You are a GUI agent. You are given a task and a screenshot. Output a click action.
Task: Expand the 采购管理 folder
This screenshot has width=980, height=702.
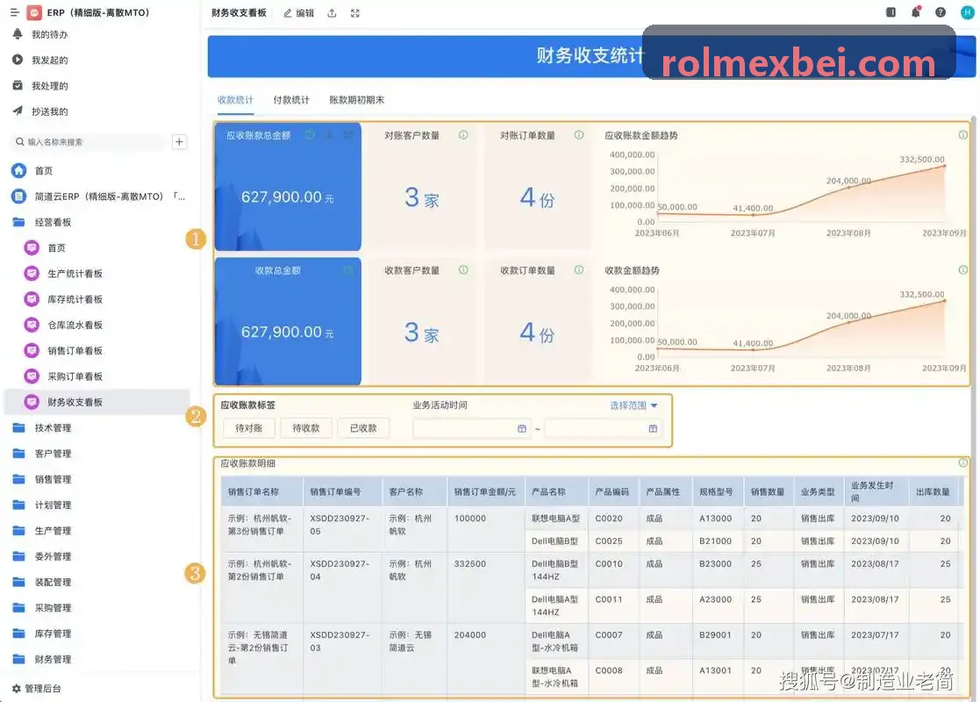(x=54, y=607)
